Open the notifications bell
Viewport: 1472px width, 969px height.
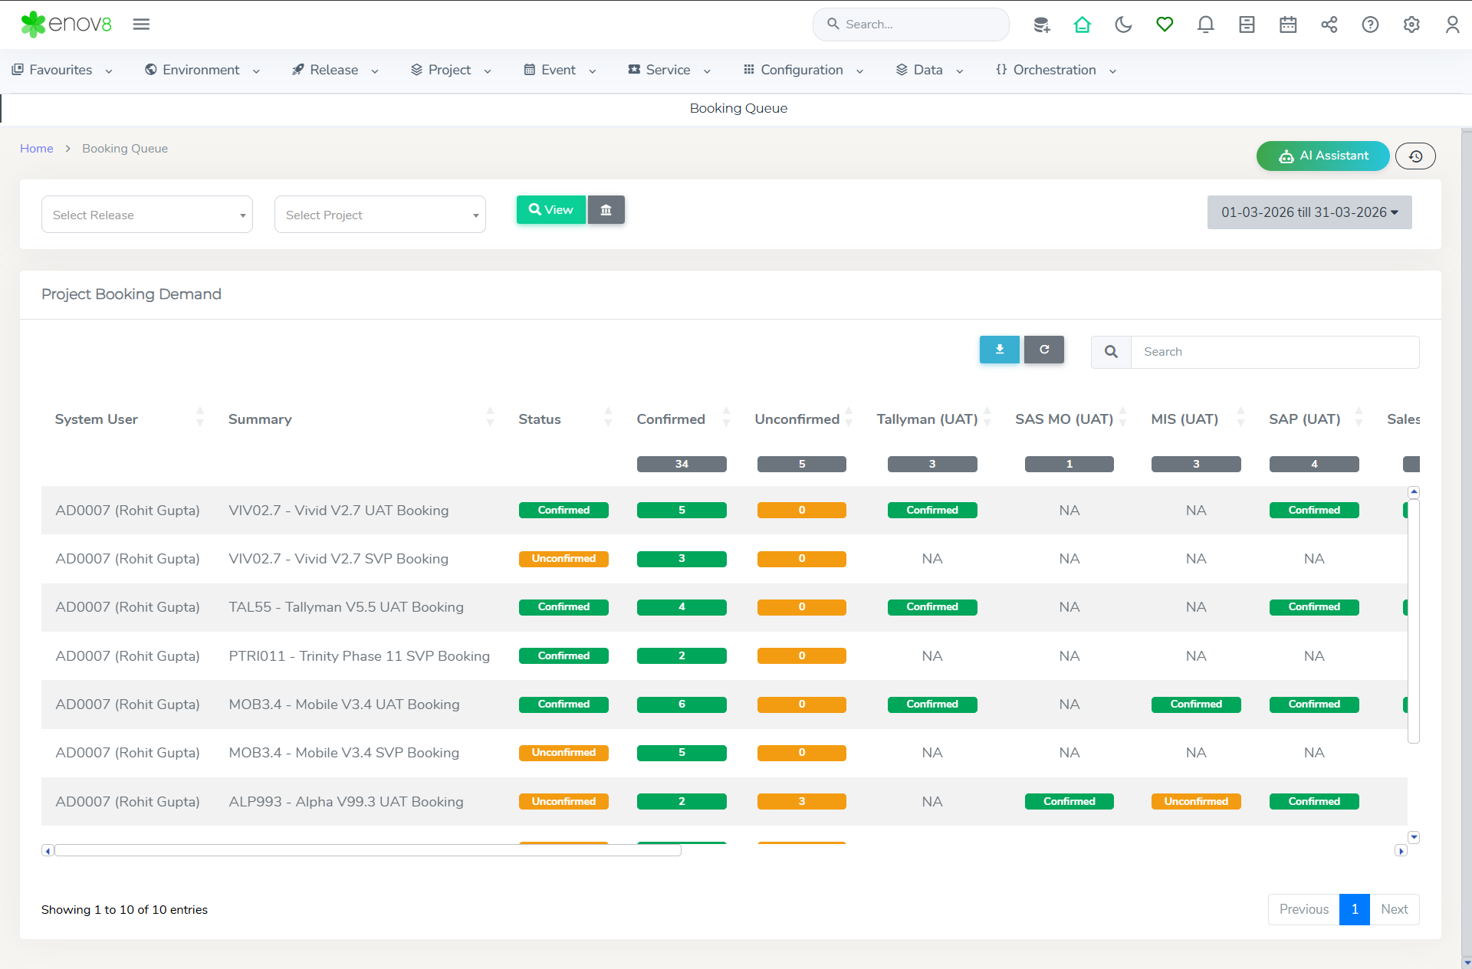pos(1205,25)
